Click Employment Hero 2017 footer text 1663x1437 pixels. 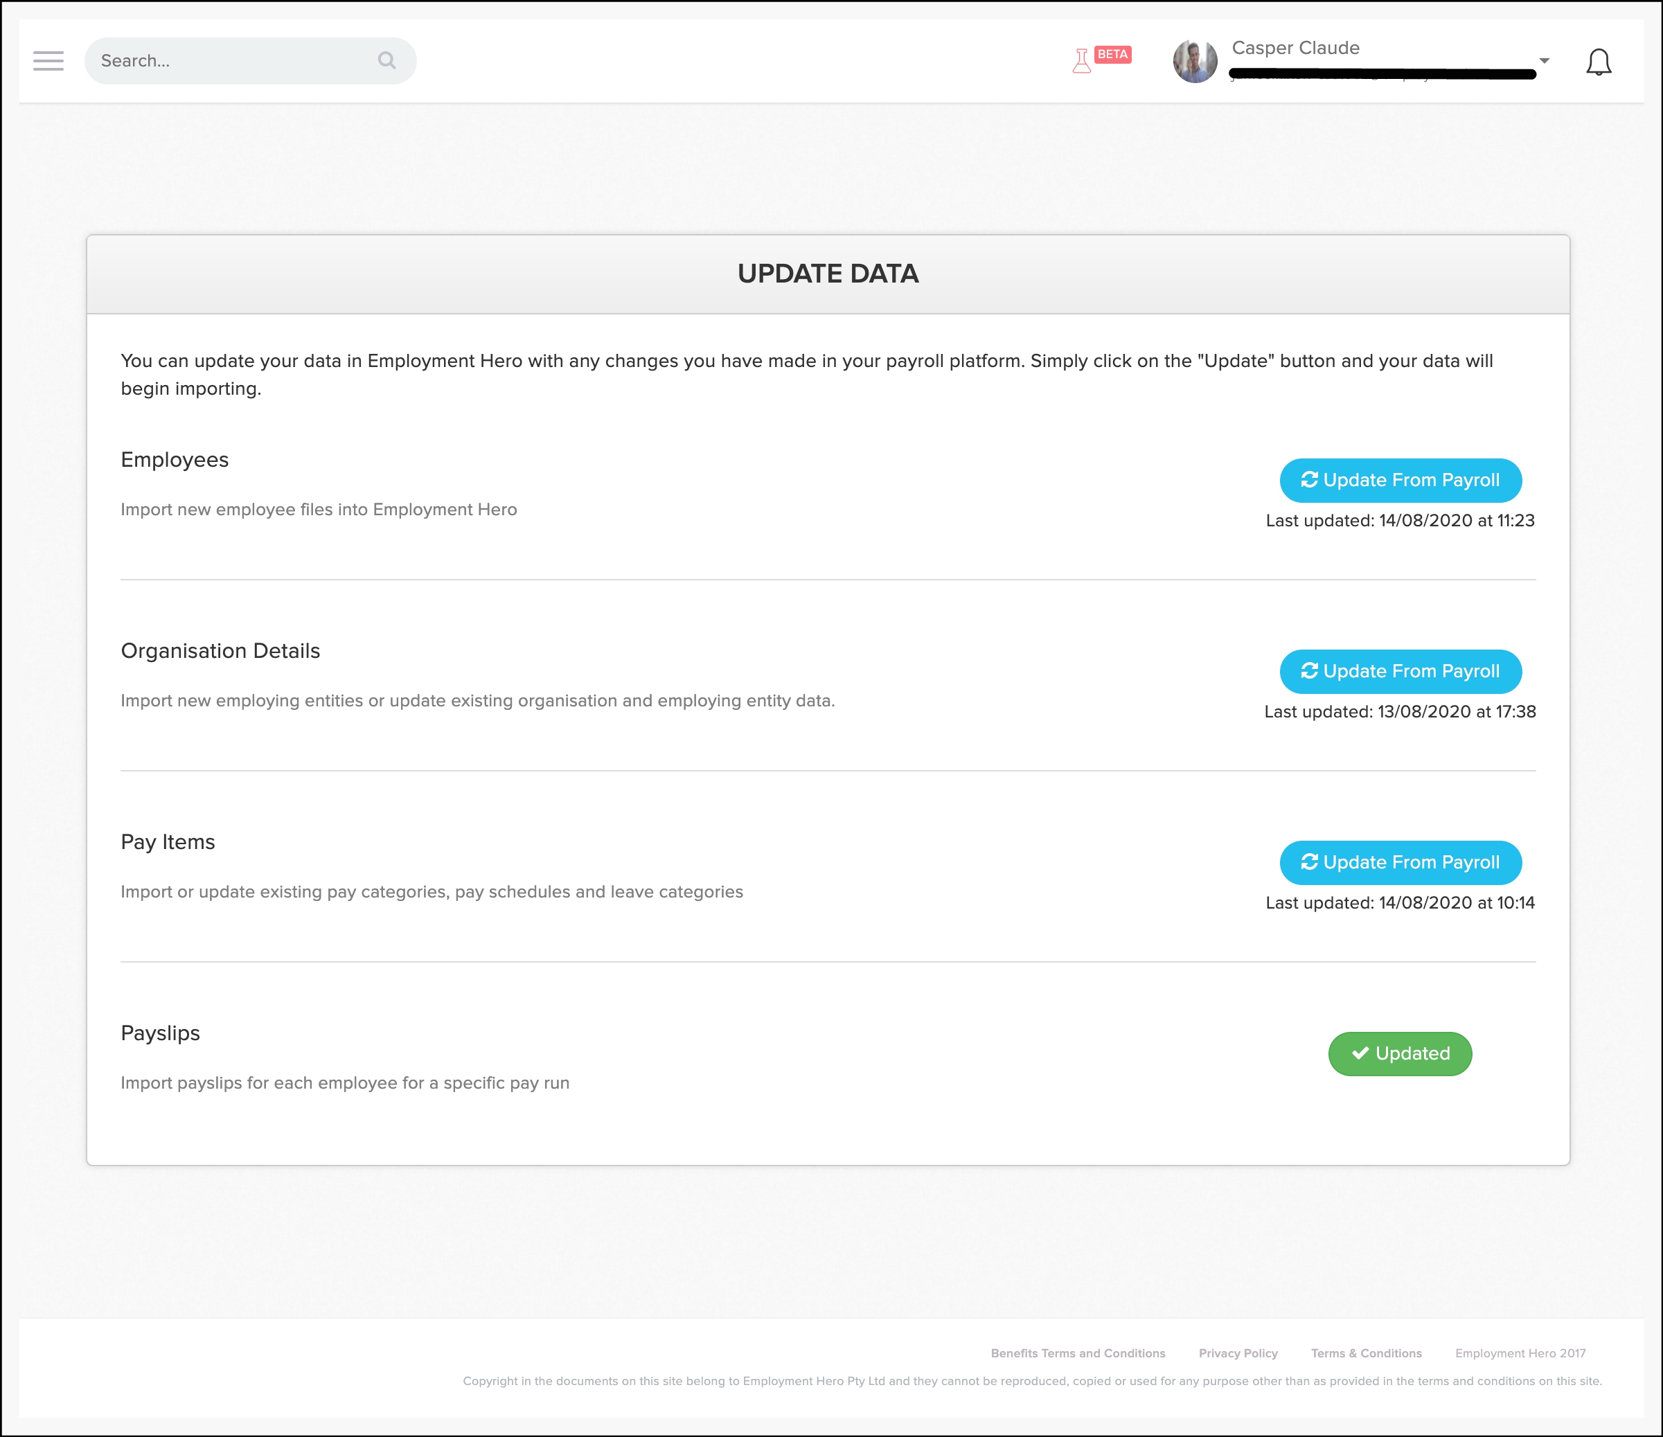(1520, 1353)
